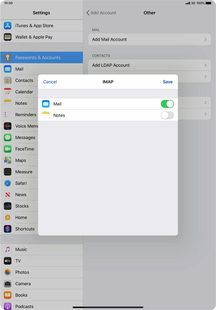Viewport: 216px width, 310px height.
Task: Select the Camera icon in sidebar
Action: 8,284
